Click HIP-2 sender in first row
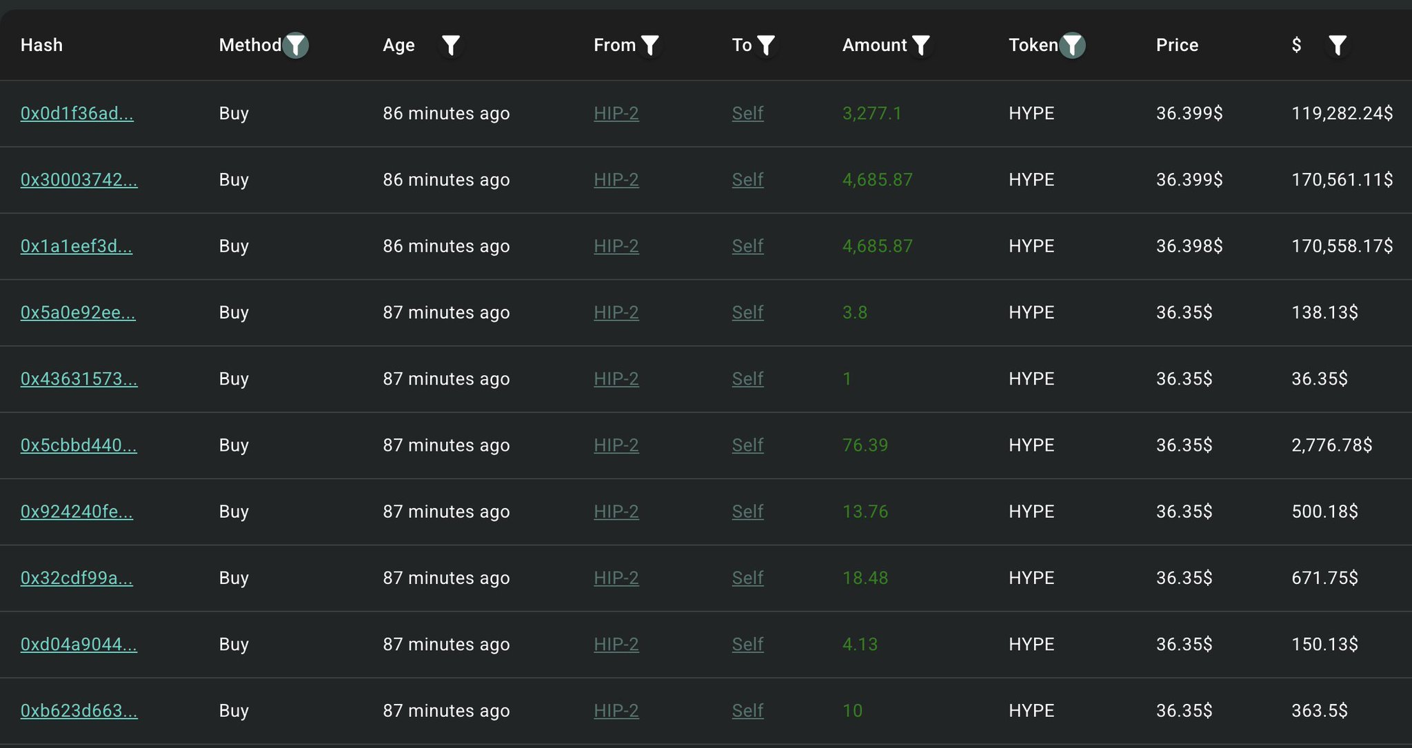The width and height of the screenshot is (1412, 748). coord(616,113)
